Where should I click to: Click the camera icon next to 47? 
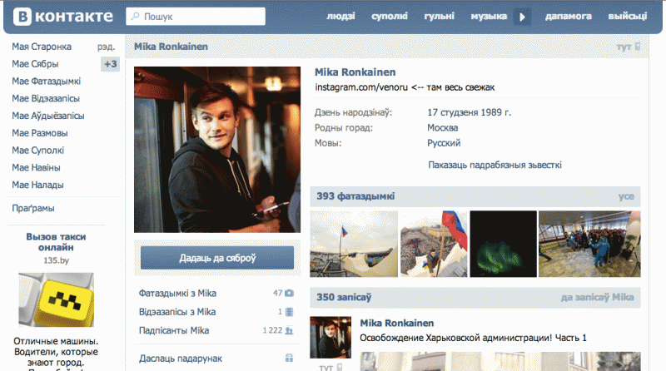(x=289, y=293)
